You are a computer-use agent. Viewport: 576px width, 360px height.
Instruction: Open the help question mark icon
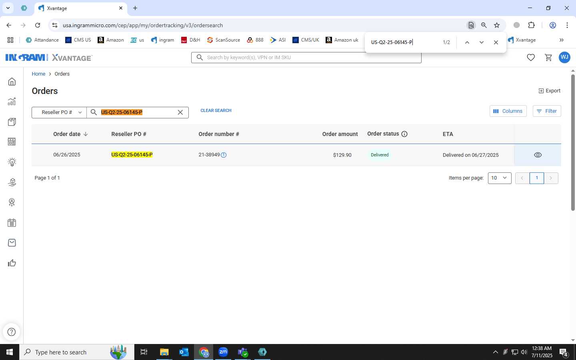(x=12, y=332)
